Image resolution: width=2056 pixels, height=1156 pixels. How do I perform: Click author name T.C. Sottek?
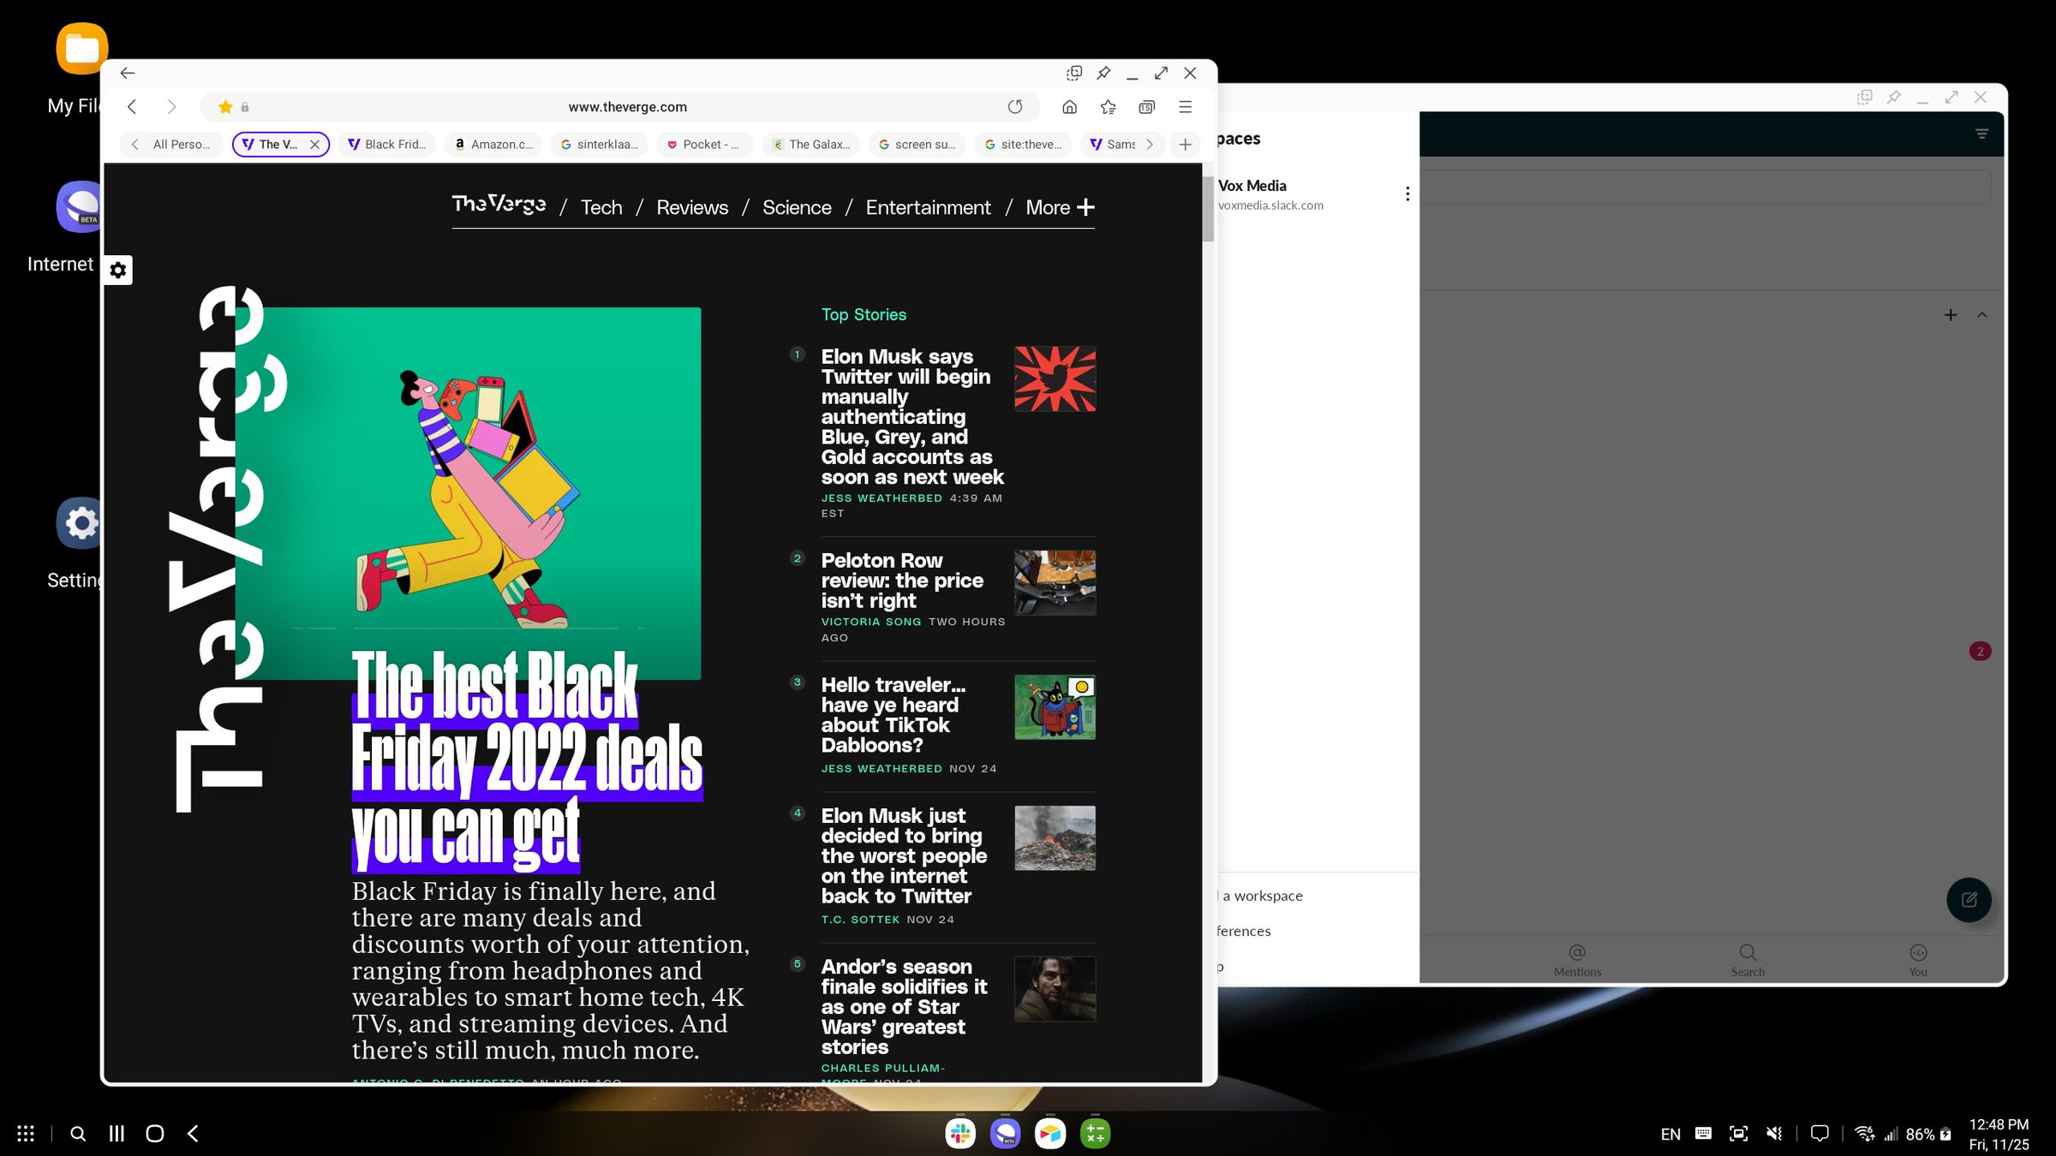point(860,920)
